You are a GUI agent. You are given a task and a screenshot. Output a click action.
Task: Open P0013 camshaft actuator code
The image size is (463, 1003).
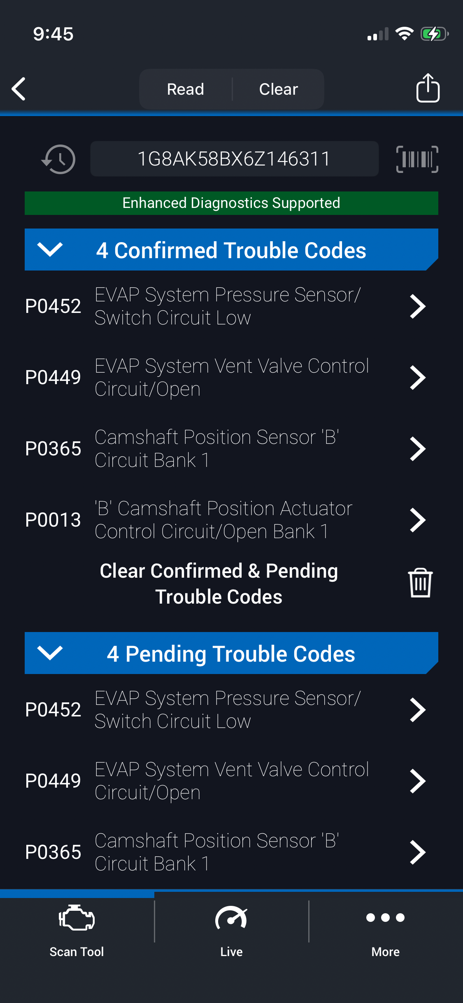[x=226, y=520]
